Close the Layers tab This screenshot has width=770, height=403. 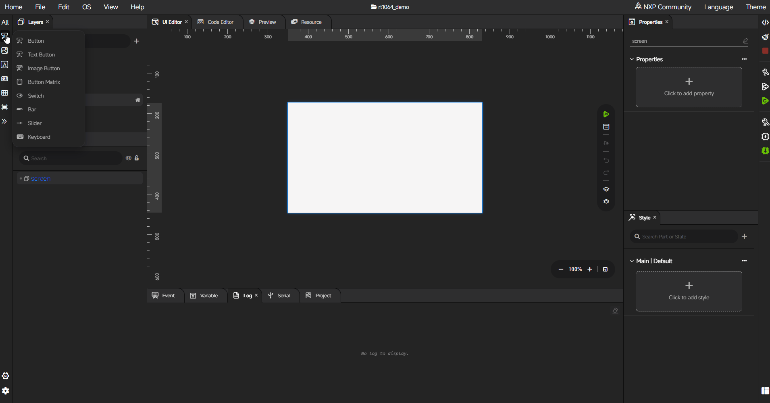pos(48,22)
